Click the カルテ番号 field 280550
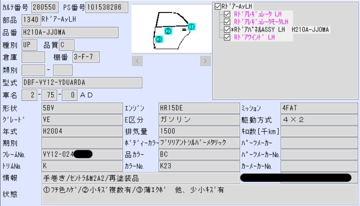This screenshot has width=360, height=206. 45,7
